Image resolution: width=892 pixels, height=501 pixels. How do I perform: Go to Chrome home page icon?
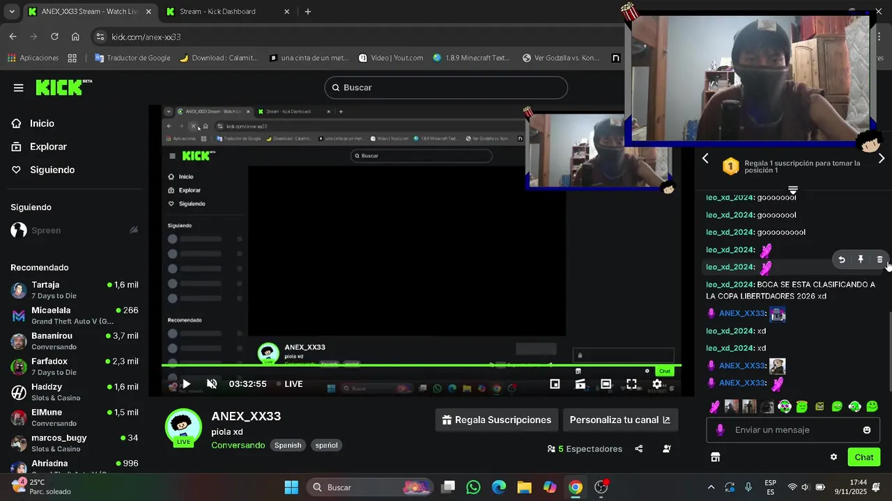(75, 37)
